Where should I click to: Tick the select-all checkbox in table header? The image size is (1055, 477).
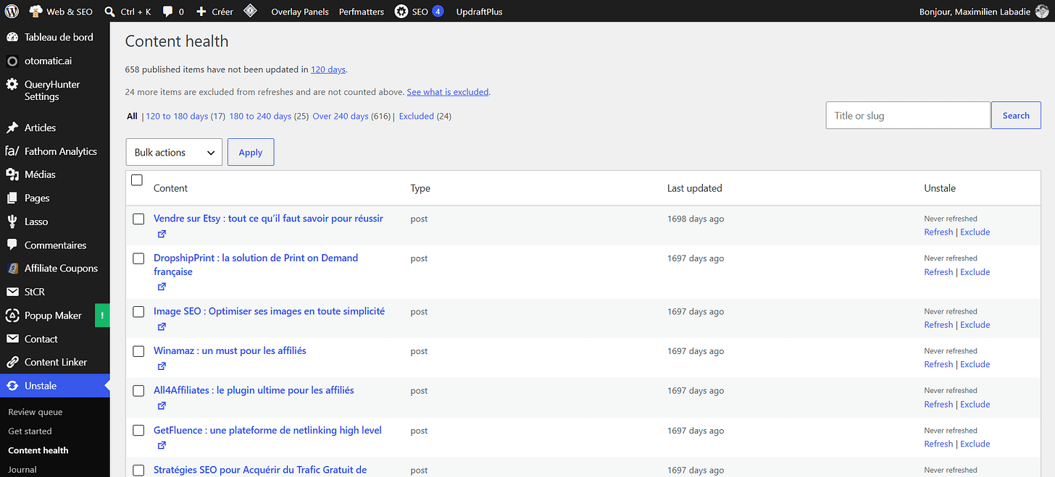[x=137, y=180]
